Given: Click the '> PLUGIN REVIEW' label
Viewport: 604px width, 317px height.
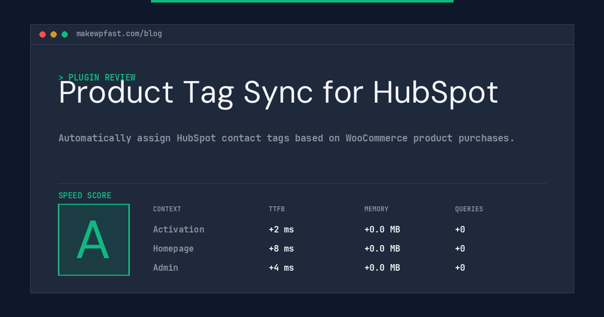Looking at the screenshot, I should 97,77.
